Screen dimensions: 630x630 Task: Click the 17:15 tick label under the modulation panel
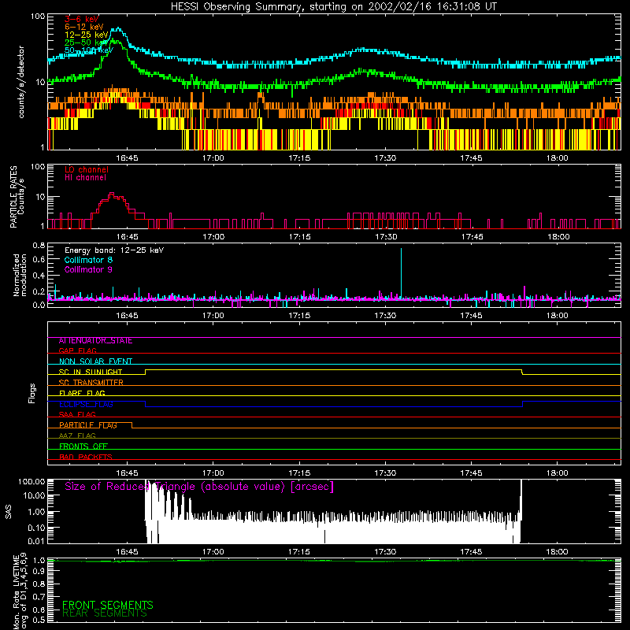[x=299, y=316]
